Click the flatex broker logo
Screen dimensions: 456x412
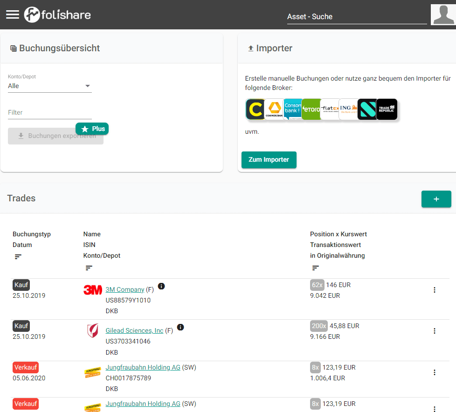[330, 110]
